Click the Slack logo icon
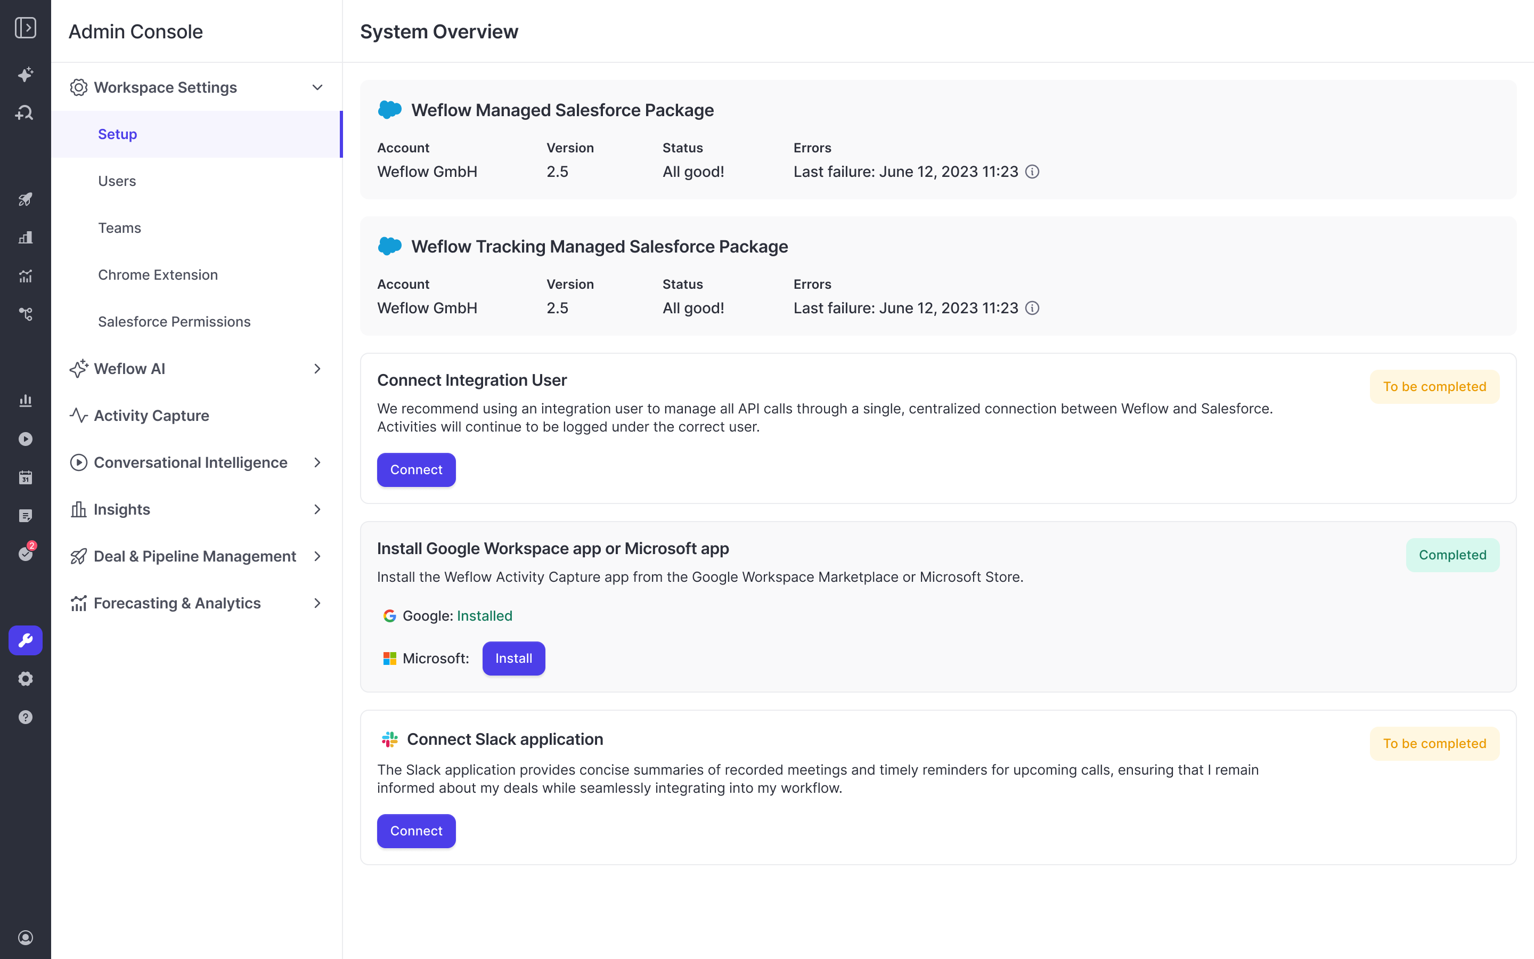The width and height of the screenshot is (1534, 959). pyautogui.click(x=390, y=739)
